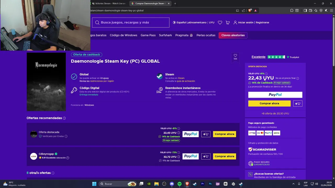Show hidden system tray icons
Screen dimensions: 335x188
(293, 184)
